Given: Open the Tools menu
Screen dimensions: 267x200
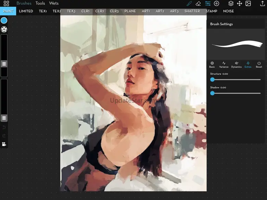Looking at the screenshot, I should 40,3.
